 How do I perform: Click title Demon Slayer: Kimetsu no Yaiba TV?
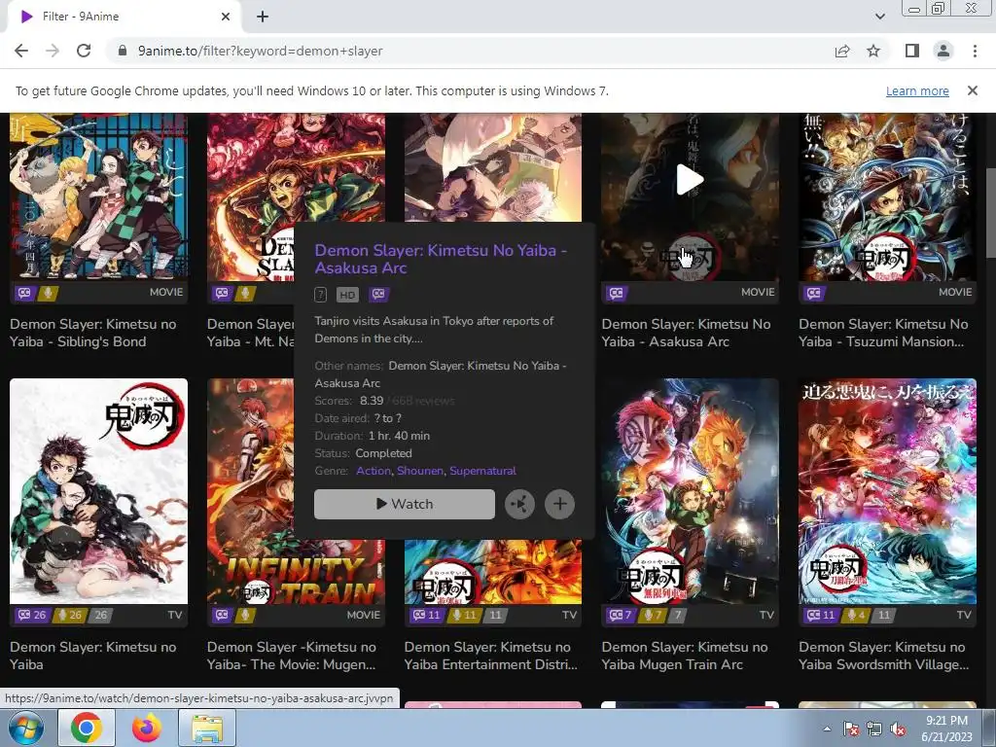[92, 656]
